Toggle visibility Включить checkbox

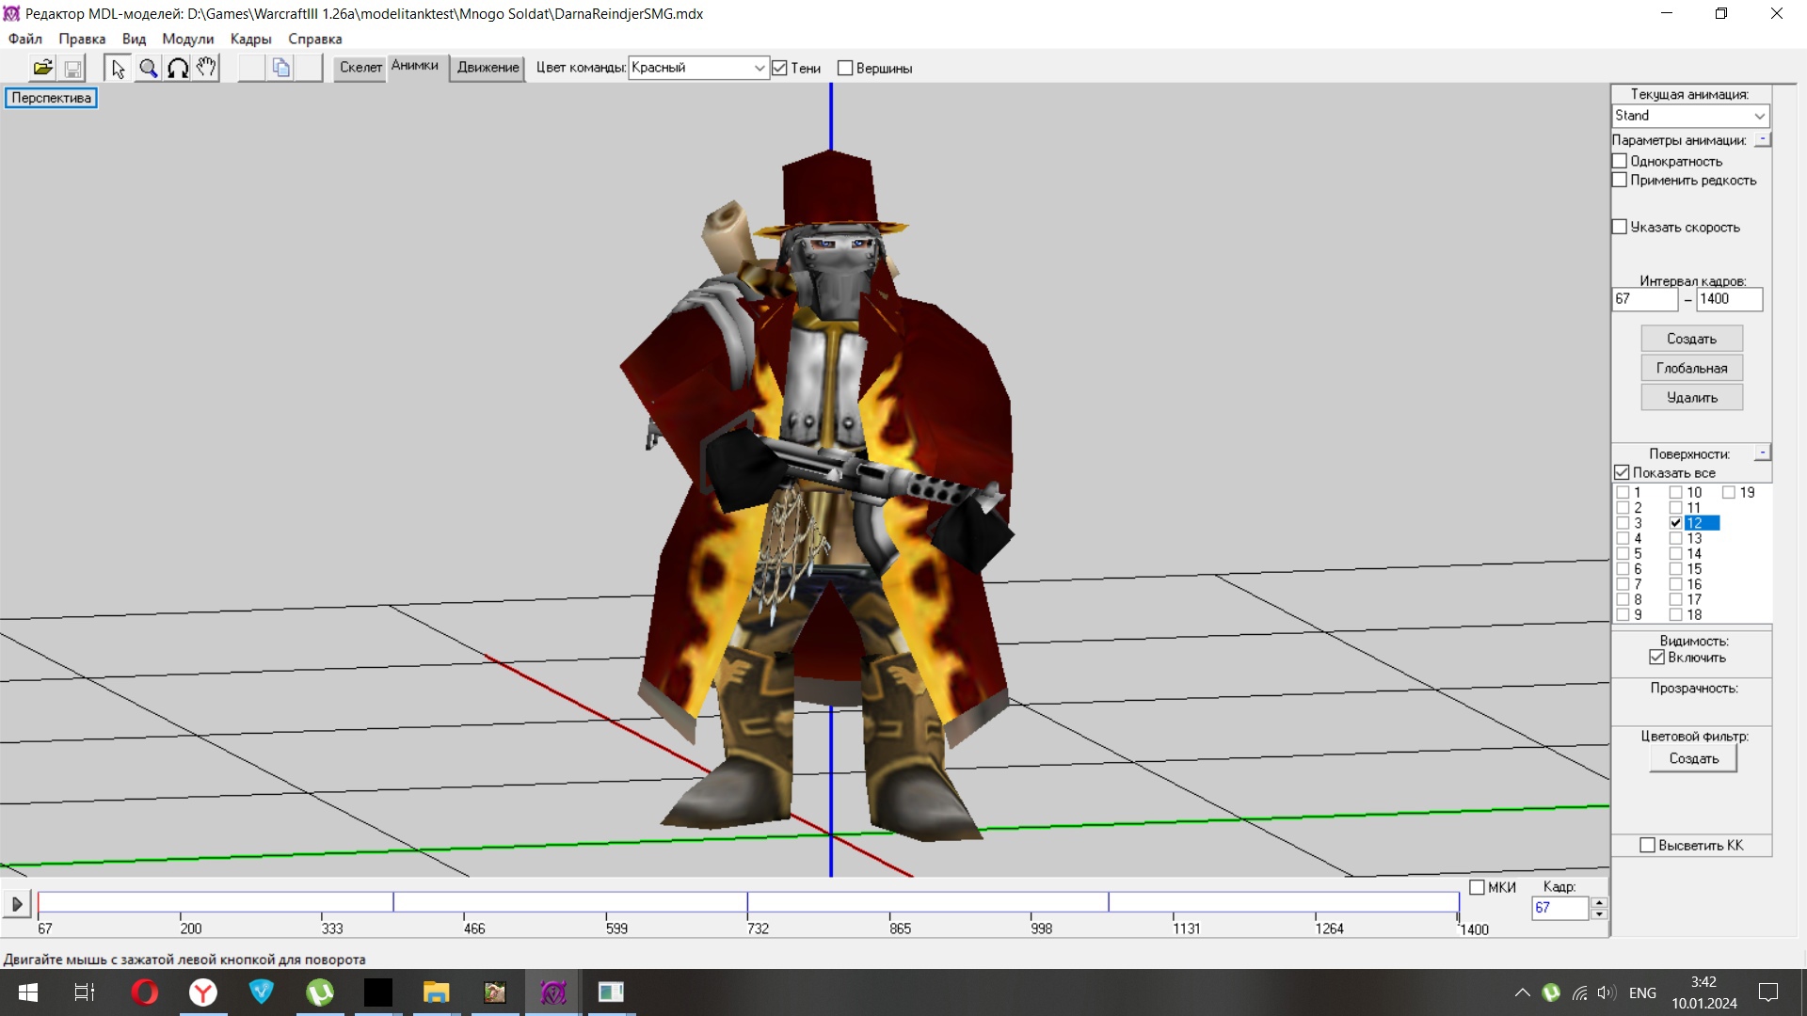click(1657, 658)
